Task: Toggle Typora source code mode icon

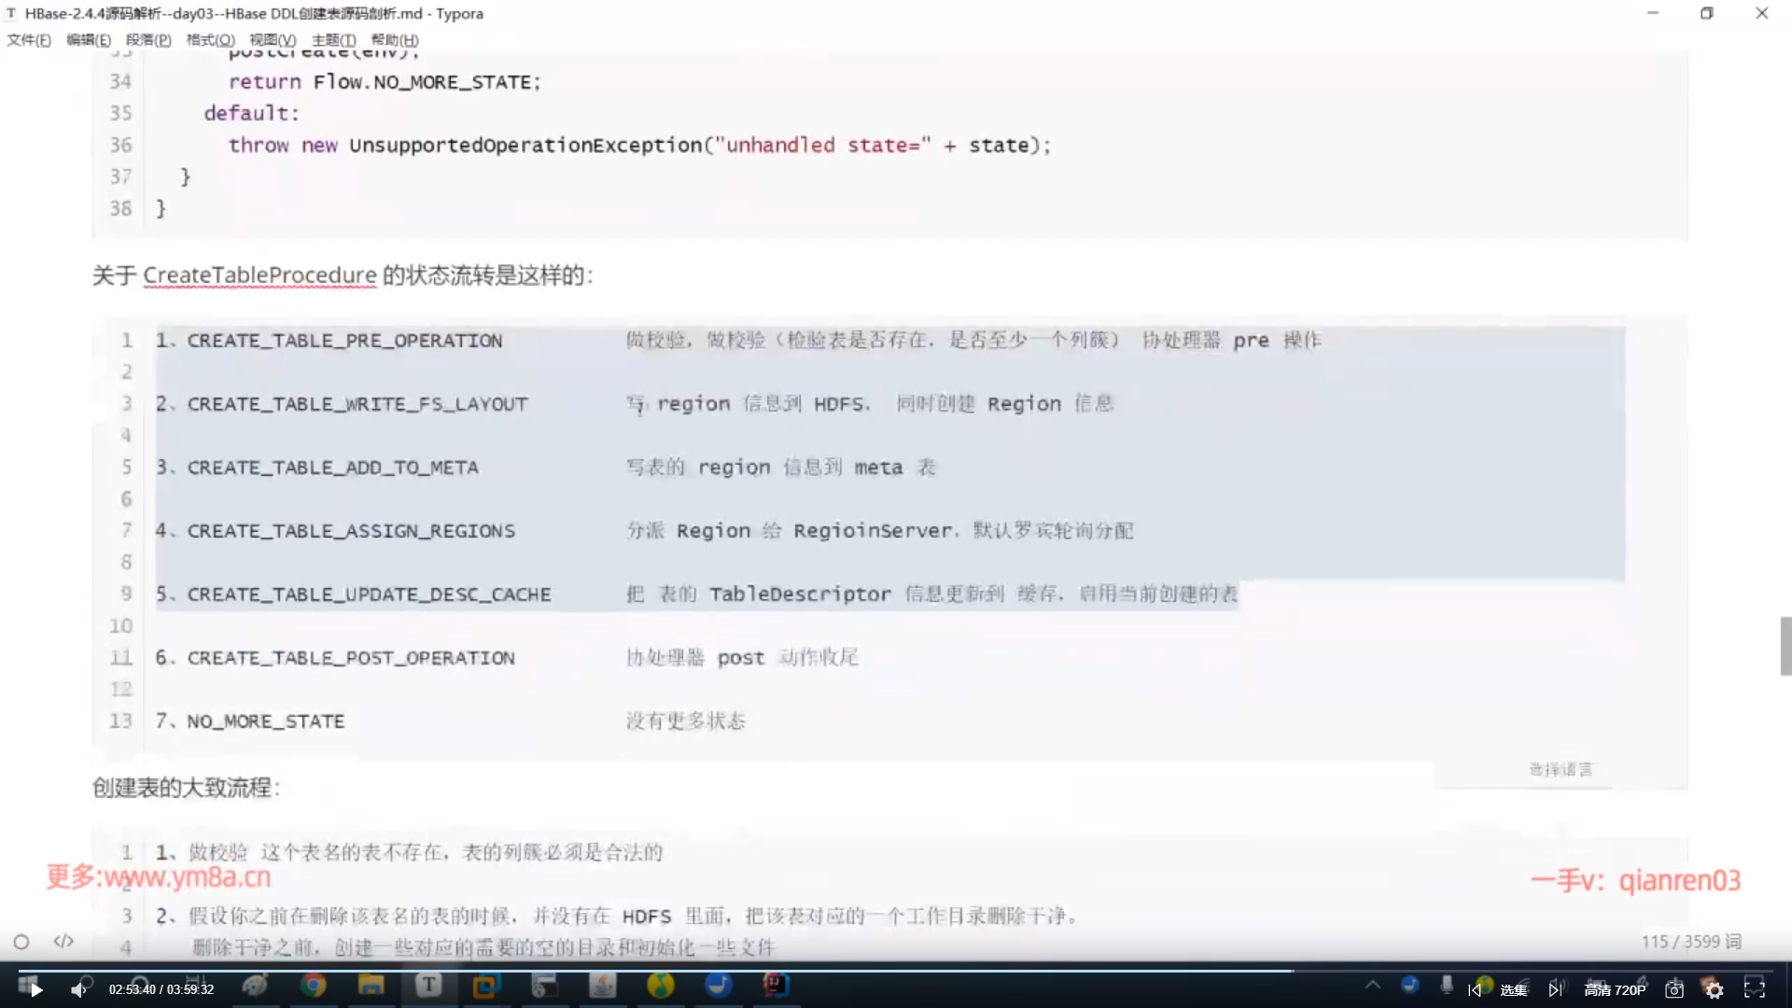Action: click(x=63, y=941)
